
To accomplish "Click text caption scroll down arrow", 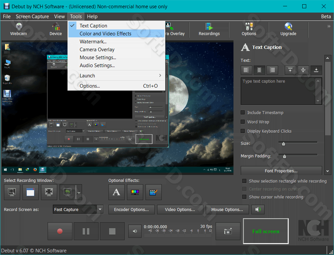I will [318, 101].
